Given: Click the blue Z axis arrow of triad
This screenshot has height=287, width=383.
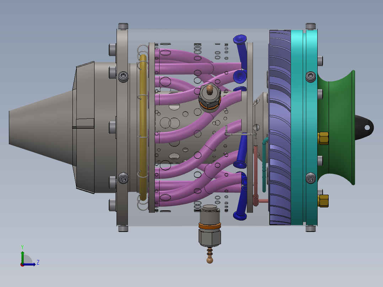Looking at the screenshot, I should tap(29, 264).
